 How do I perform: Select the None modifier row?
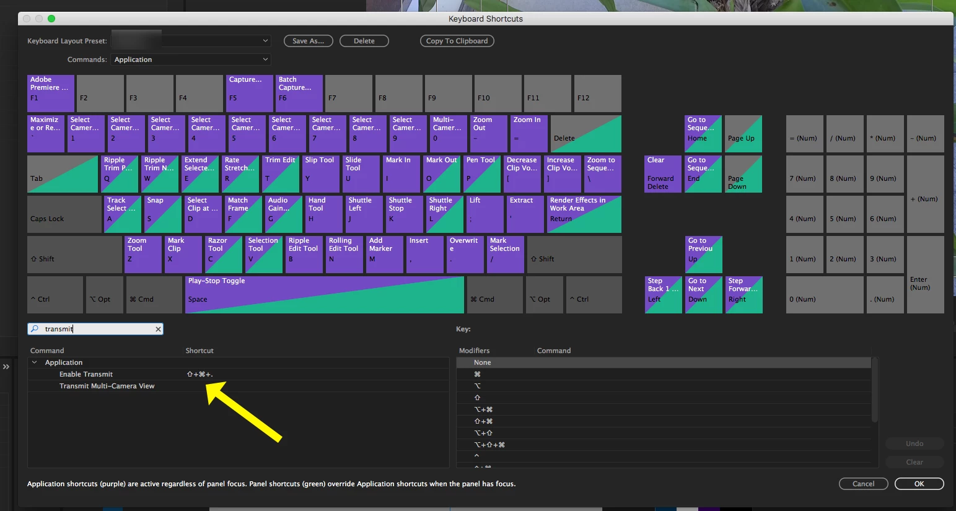664,362
